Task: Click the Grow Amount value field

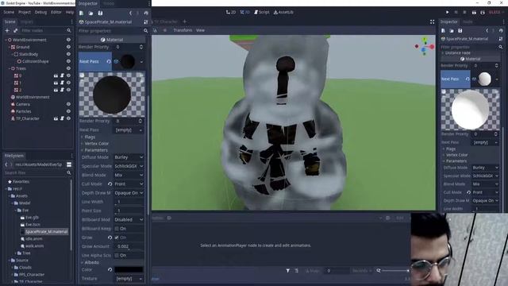Action: click(x=129, y=246)
